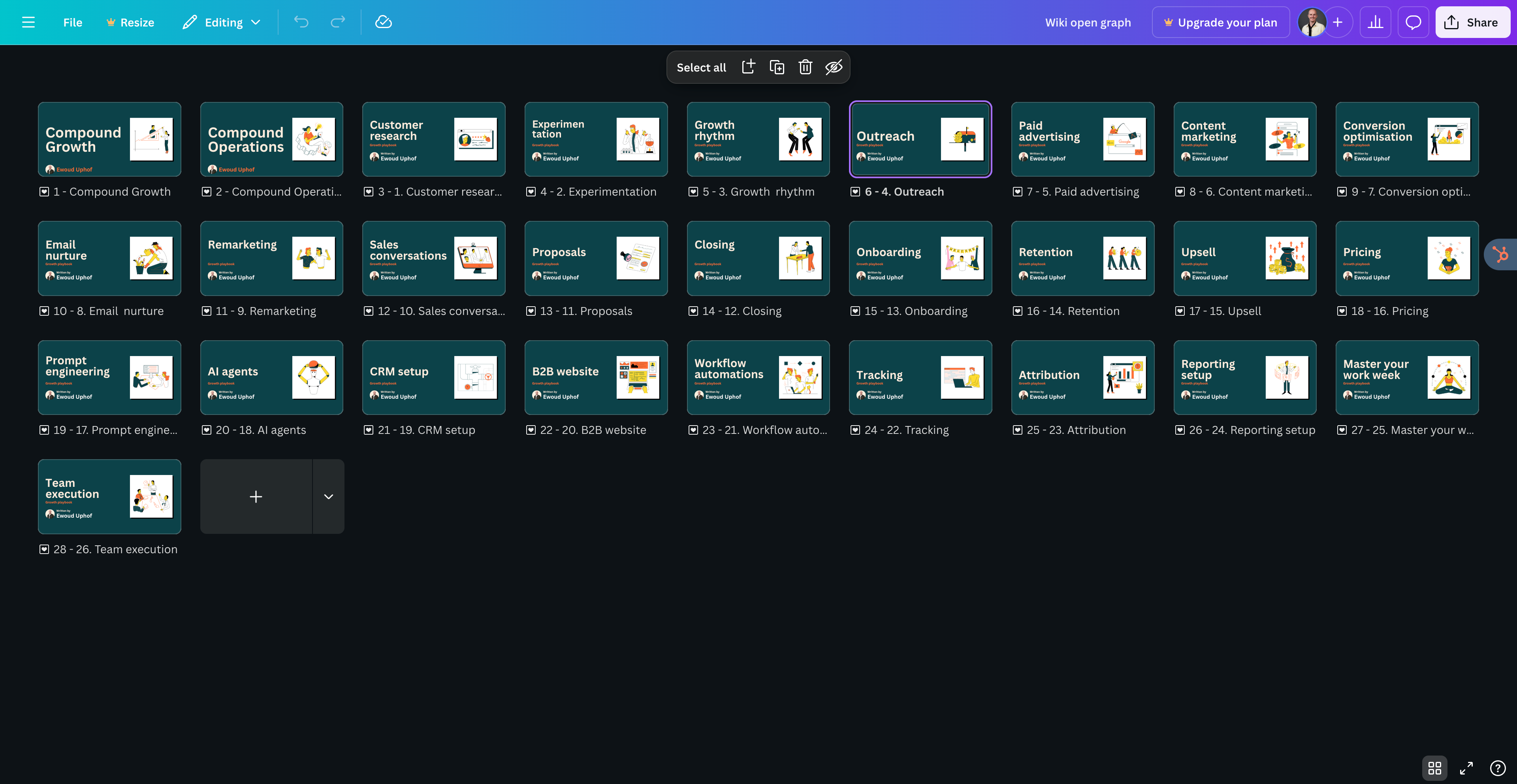Click the add page icon in toolbar
1517x784 pixels.
pyautogui.click(x=748, y=67)
